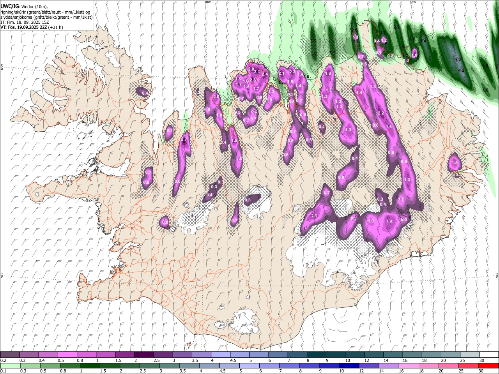Choose the light periwinkle 4 swatch, upper legend
499x374 pixels.
coord(220,355)
